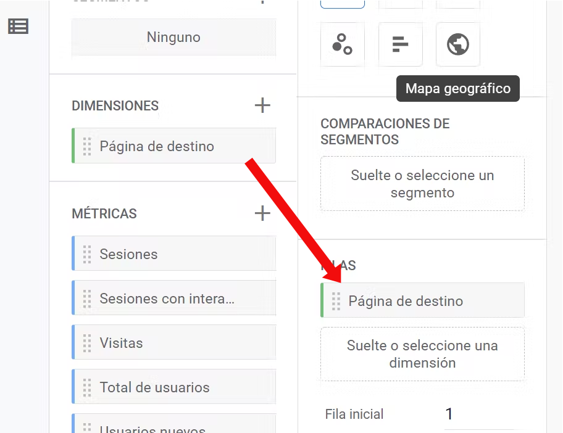Click the Ninguno segment box
563x433 pixels.
point(174,37)
